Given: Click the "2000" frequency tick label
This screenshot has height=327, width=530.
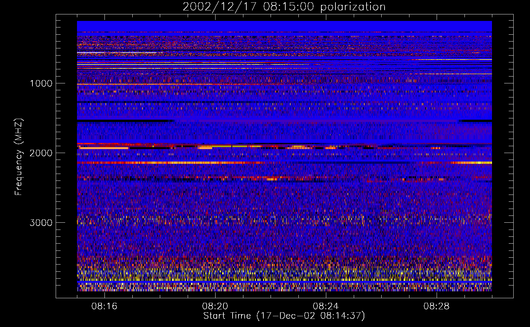Looking at the screenshot, I should 41,153.
